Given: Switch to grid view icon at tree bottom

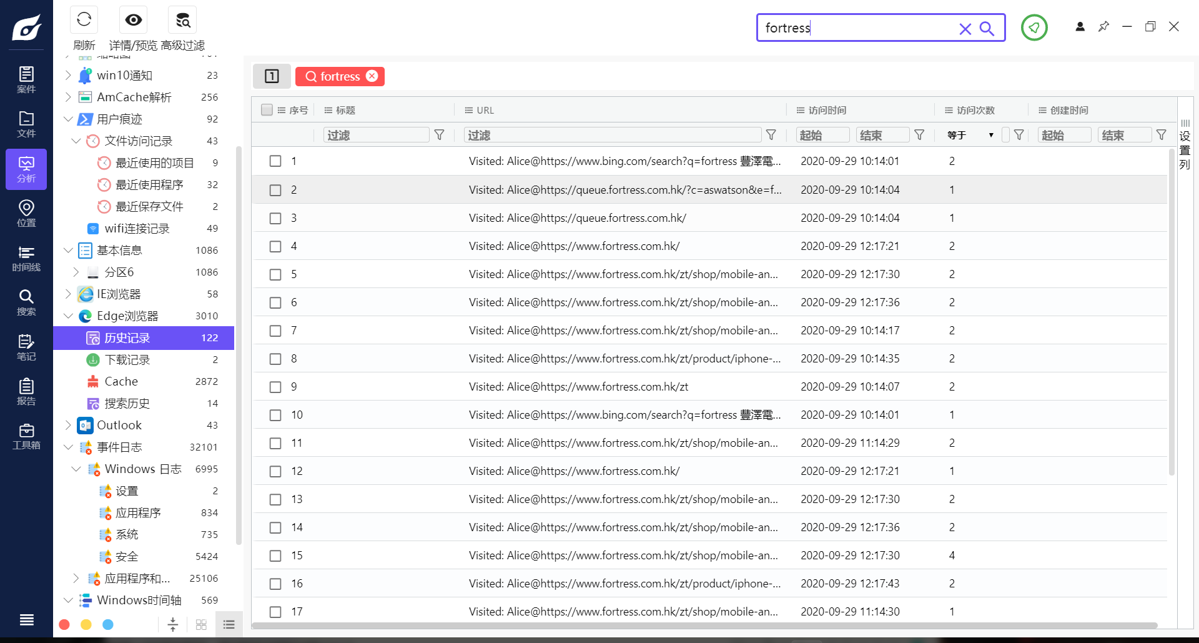Looking at the screenshot, I should (201, 624).
